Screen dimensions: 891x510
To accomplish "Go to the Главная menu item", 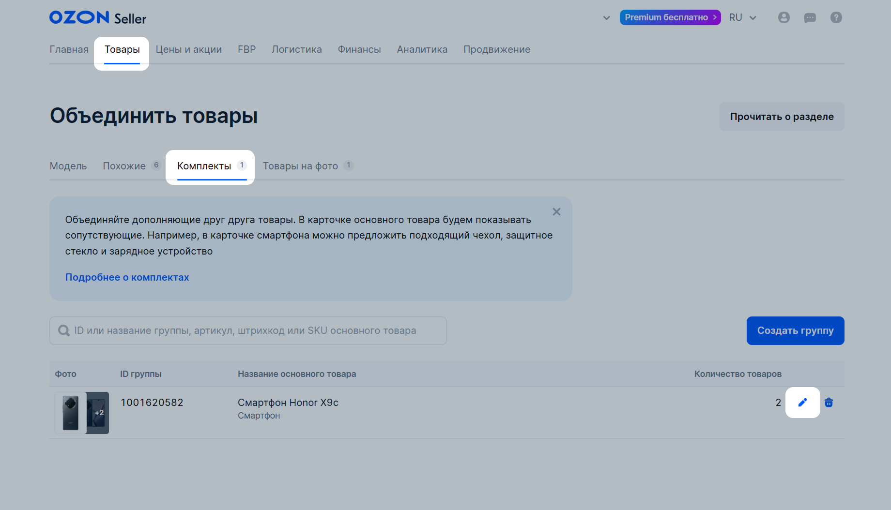I will point(69,49).
